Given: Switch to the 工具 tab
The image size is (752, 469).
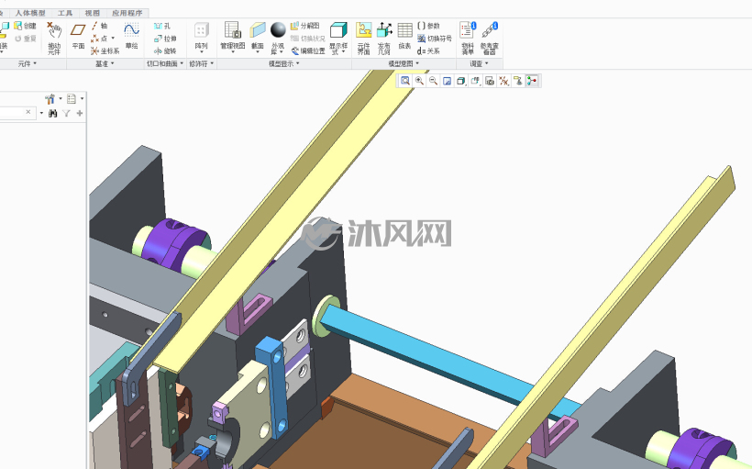Looking at the screenshot, I should pos(65,13).
